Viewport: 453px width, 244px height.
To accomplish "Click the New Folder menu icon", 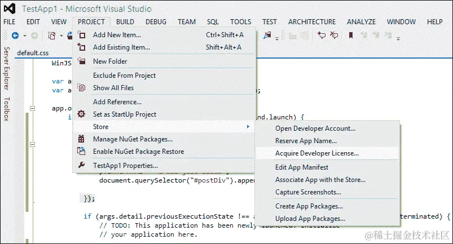I will point(81,61).
